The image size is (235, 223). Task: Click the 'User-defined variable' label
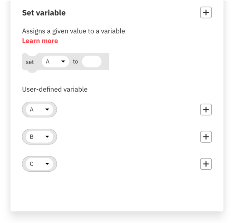pos(55,89)
